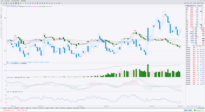Open the 板块 menu
Viewport: 205px width, 112px height.
point(185,3)
